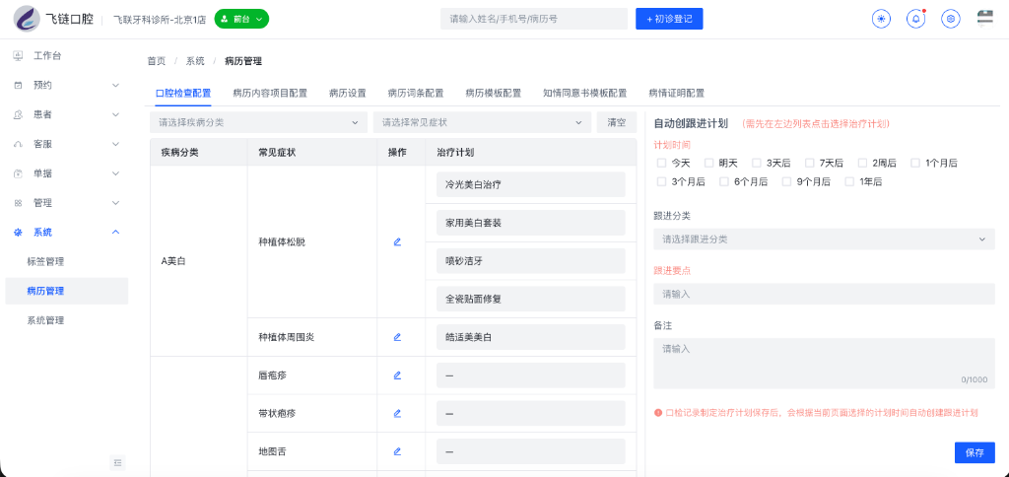Click the 预约 calendar icon in sidebar
The width and height of the screenshot is (1009, 477).
18,85
